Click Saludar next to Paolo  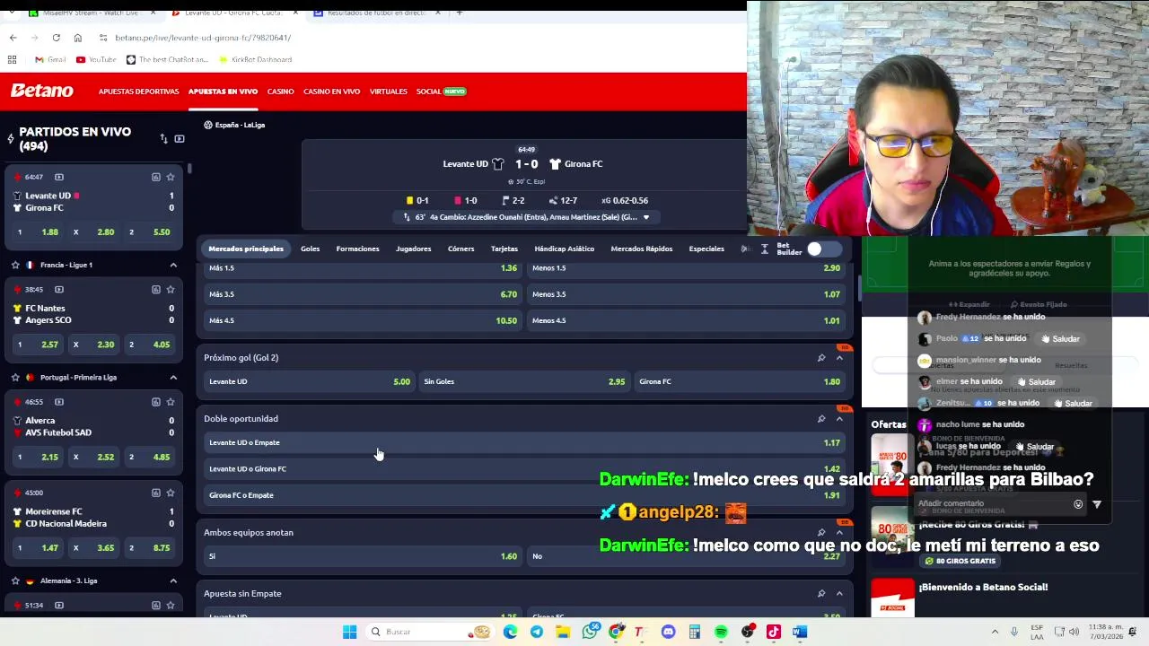pyautogui.click(x=1060, y=339)
